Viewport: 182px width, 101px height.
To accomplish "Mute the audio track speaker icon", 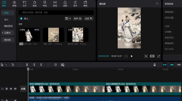I will point(15,100).
